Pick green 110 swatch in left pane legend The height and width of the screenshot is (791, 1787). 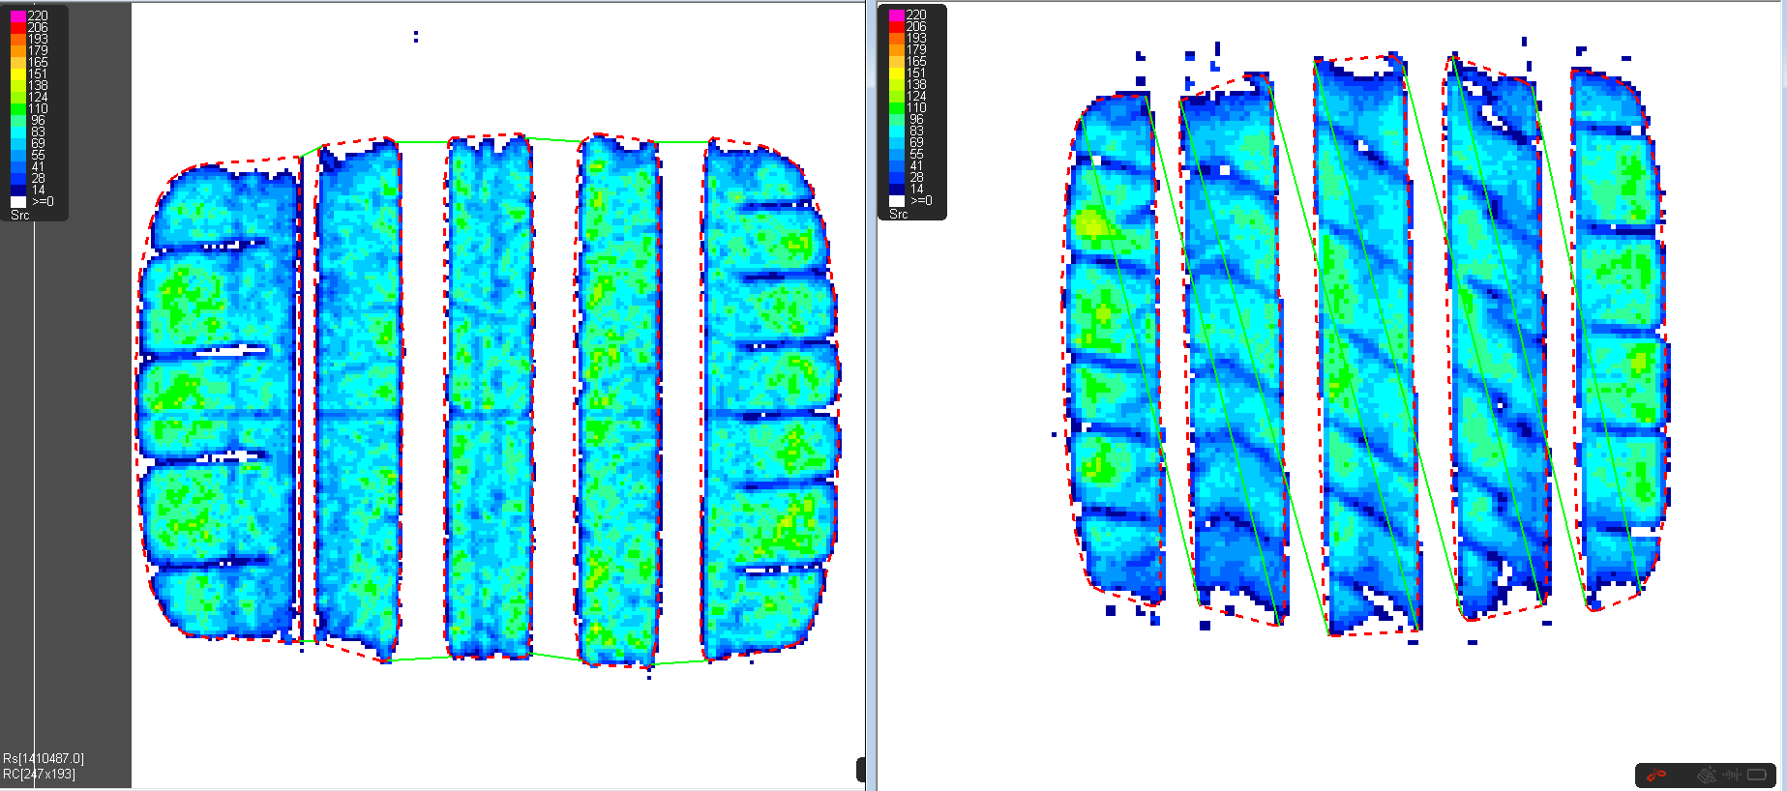(x=18, y=109)
